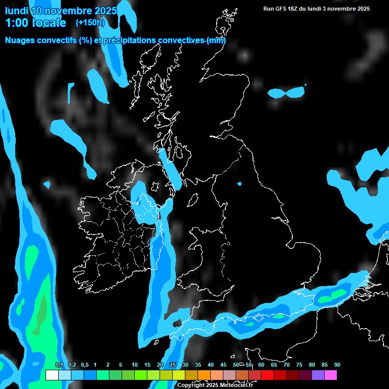
Task: Click the dark maroon swatch between 75 and 80
Action: pyautogui.click(x=305, y=375)
